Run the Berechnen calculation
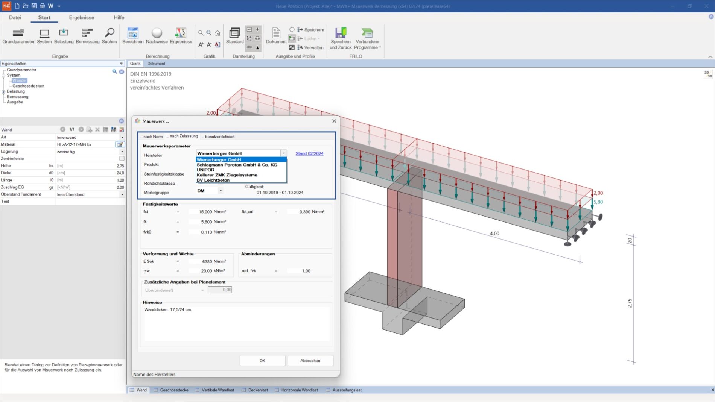This screenshot has height=402, width=715. (x=133, y=36)
